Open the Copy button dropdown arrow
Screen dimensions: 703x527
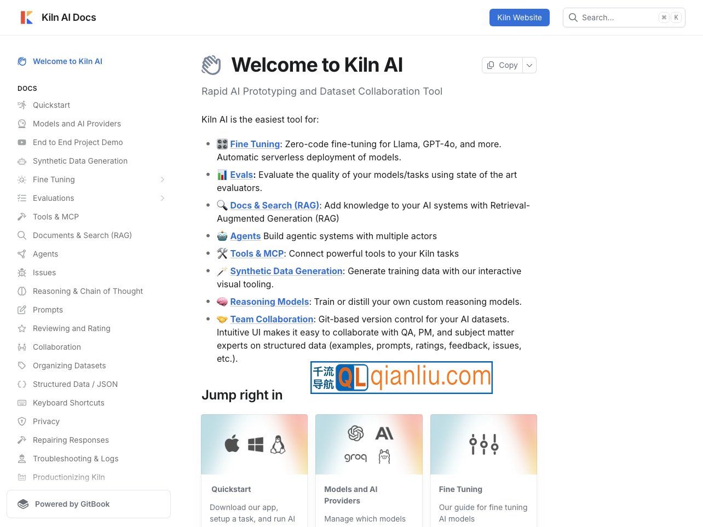tap(529, 65)
